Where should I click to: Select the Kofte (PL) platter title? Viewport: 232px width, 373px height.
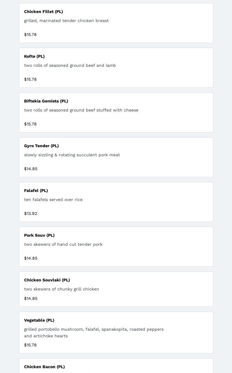tap(34, 56)
